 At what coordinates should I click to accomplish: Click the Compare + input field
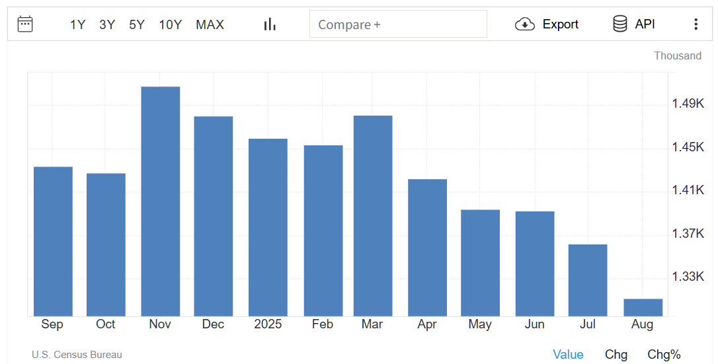pos(398,24)
